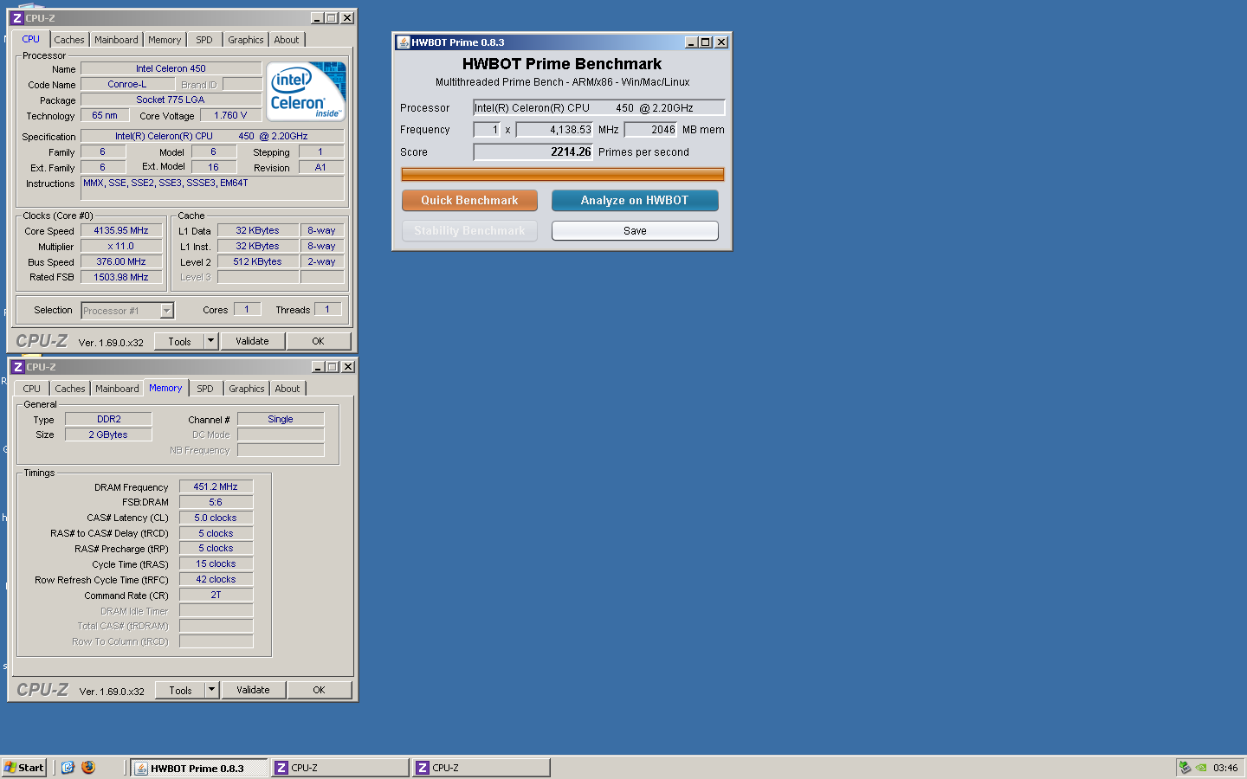Click memory Type value DDR2
The height and width of the screenshot is (779, 1247).
point(109,419)
